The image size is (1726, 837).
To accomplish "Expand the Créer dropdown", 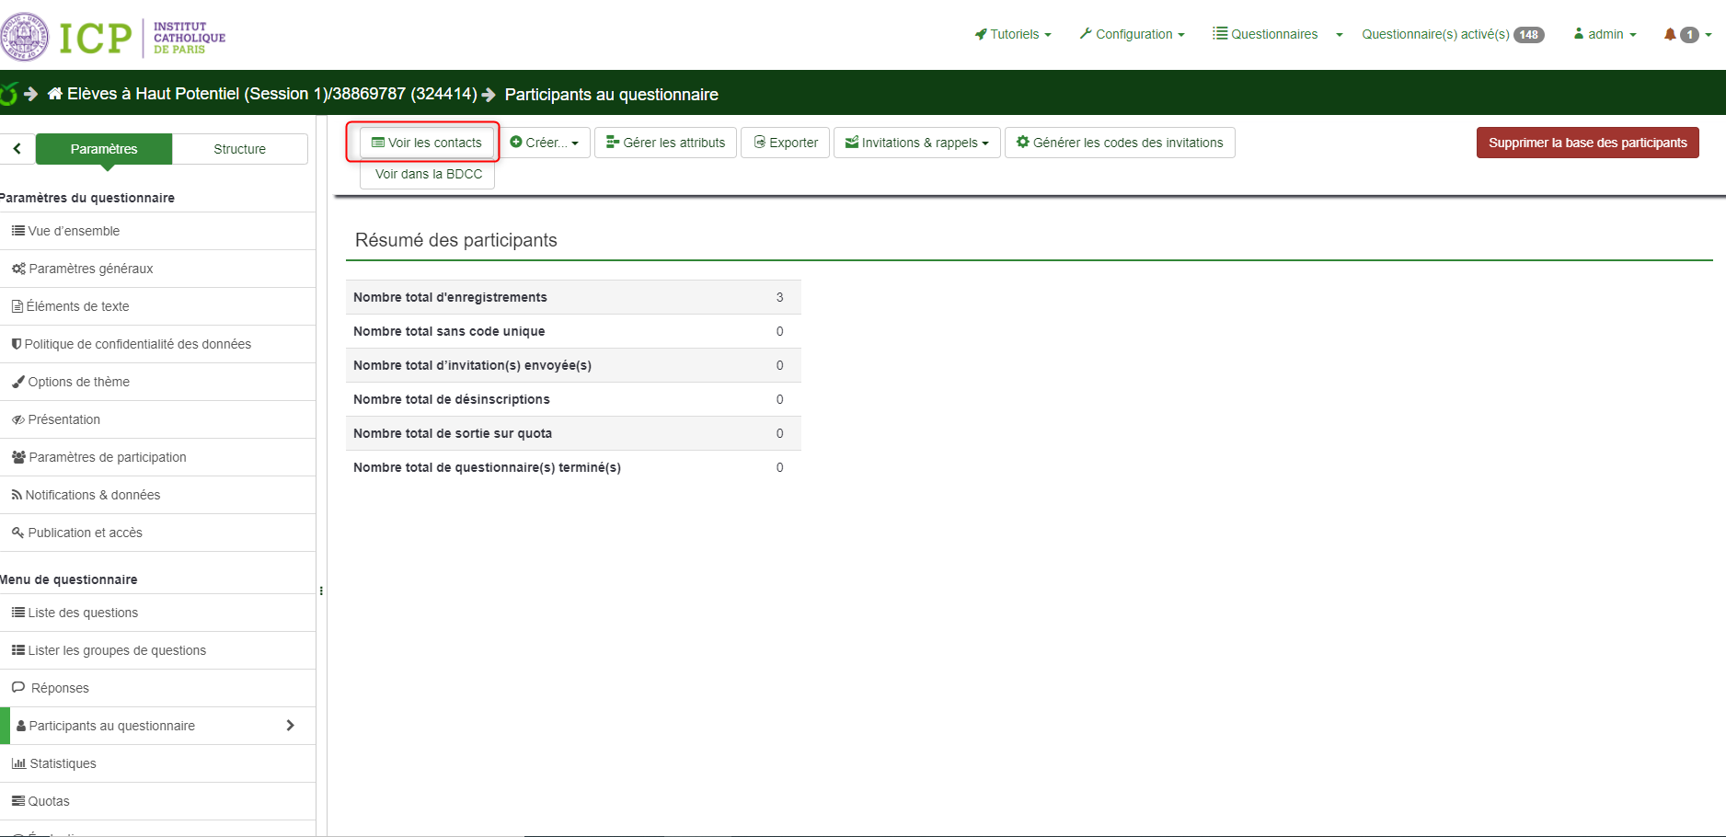I will [545, 143].
